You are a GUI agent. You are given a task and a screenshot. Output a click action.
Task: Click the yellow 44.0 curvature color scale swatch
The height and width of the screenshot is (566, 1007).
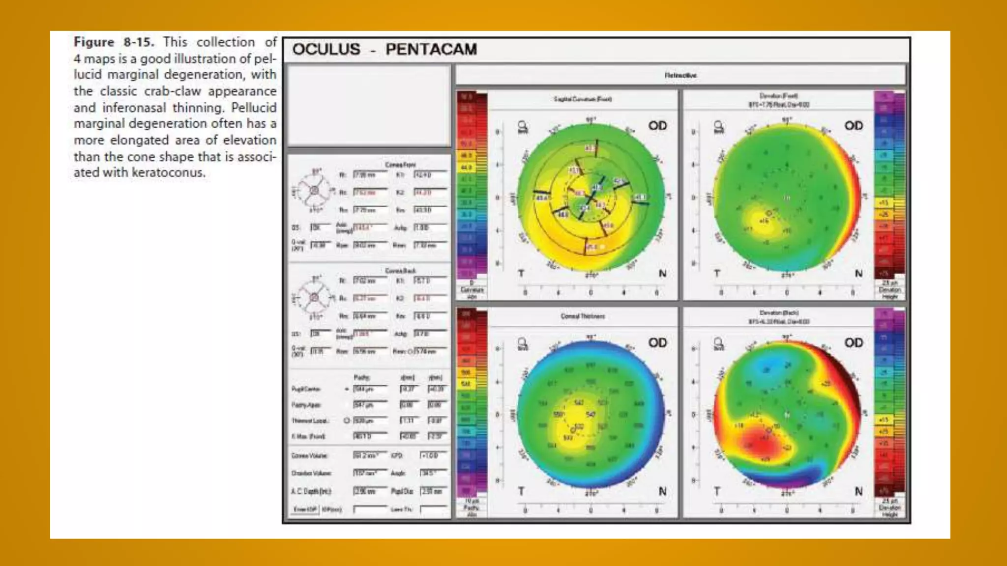466,168
